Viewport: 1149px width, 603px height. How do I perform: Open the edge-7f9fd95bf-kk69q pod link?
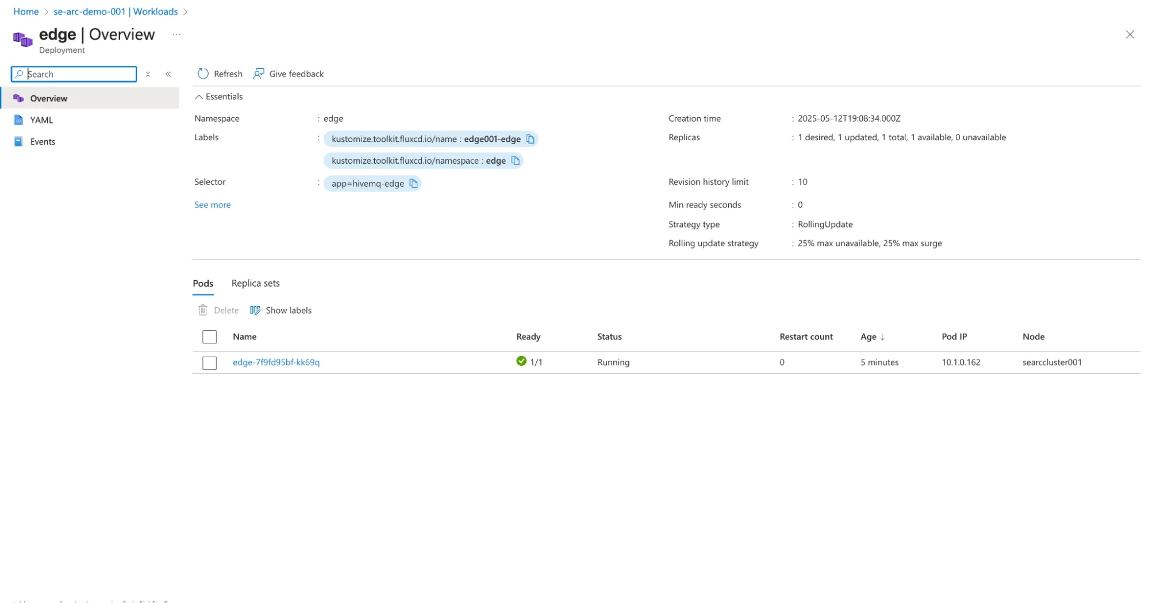click(x=276, y=362)
